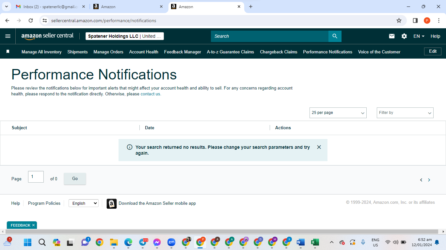Close the Gmail Inbox tab
This screenshot has width=446, height=250.
click(x=84, y=7)
